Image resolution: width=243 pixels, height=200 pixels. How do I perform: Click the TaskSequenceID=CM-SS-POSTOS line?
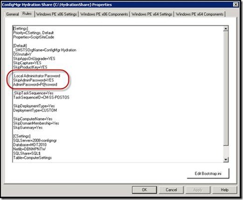click(x=41, y=97)
